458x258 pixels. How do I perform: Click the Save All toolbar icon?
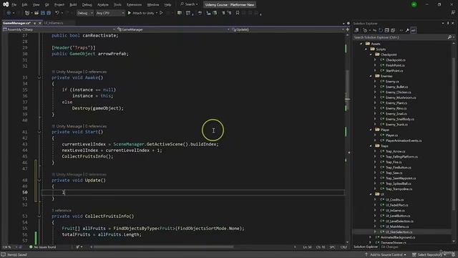pos(49,13)
